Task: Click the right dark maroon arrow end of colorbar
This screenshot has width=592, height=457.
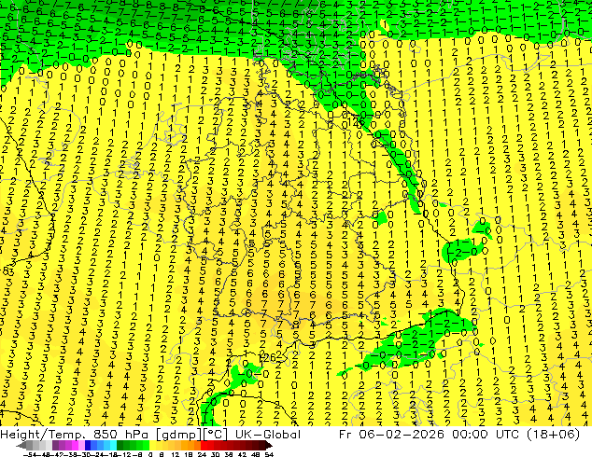Action: (269, 446)
